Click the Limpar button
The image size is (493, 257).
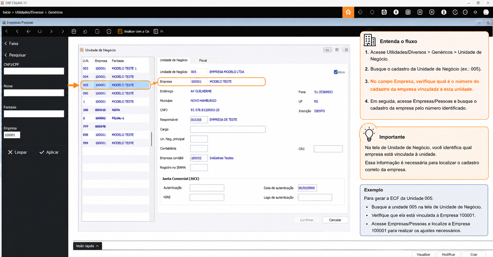tap(18, 152)
